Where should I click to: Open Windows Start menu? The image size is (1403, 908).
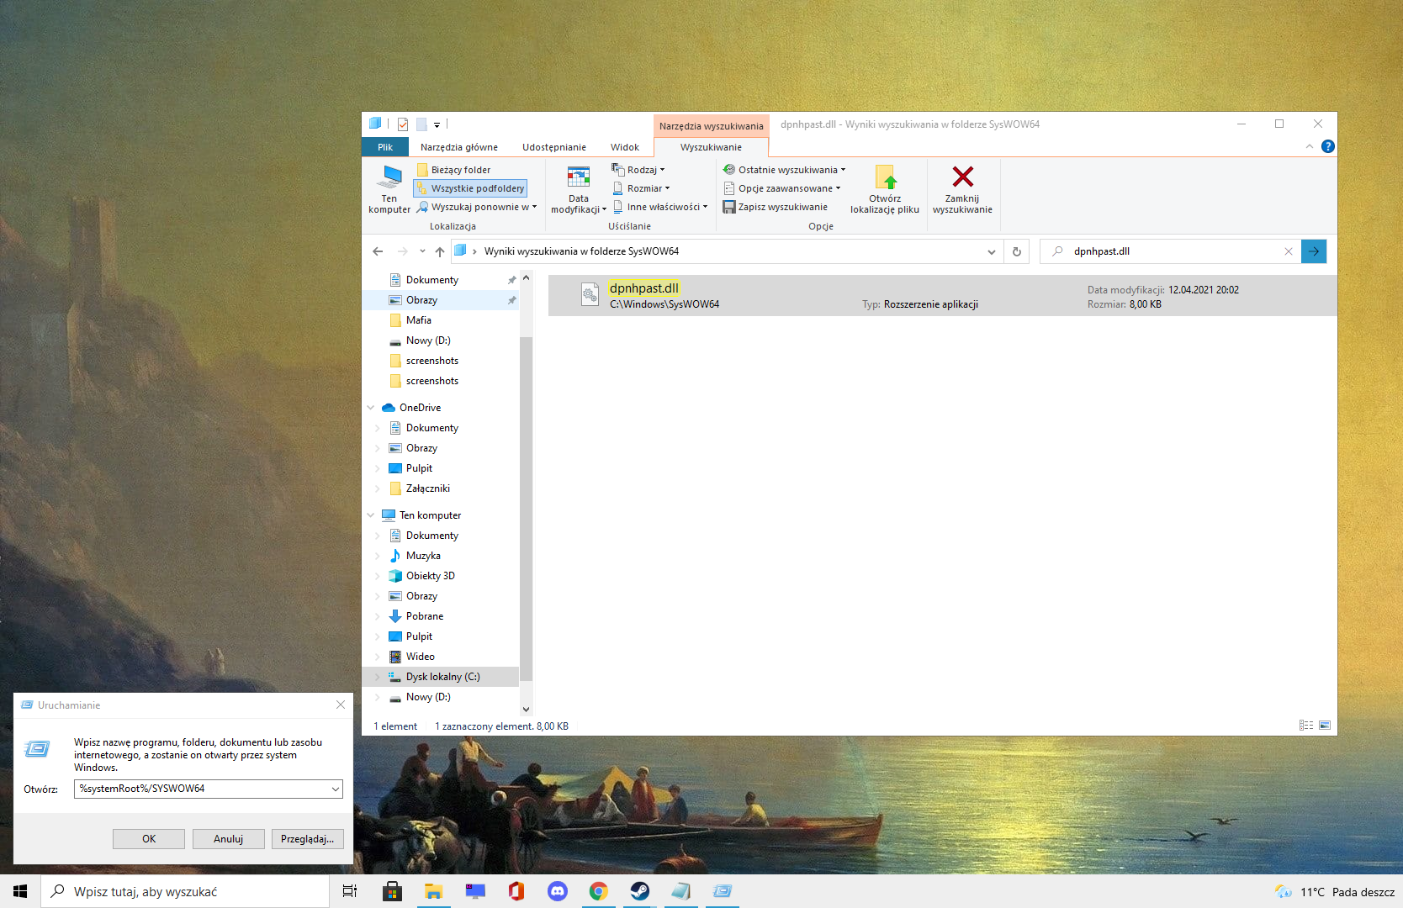[x=20, y=891]
